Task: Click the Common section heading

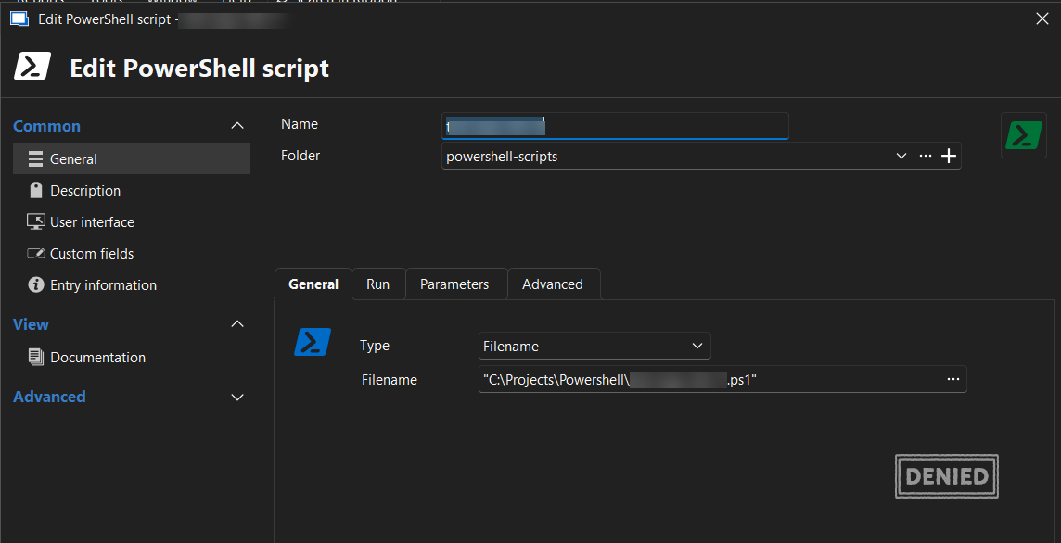Action: (46, 126)
